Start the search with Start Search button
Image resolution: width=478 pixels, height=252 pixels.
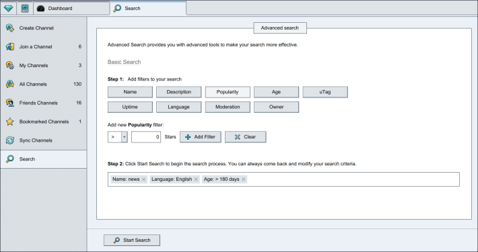(x=132, y=240)
